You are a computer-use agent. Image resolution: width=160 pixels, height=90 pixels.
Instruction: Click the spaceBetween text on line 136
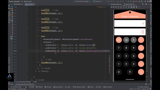[86, 39]
